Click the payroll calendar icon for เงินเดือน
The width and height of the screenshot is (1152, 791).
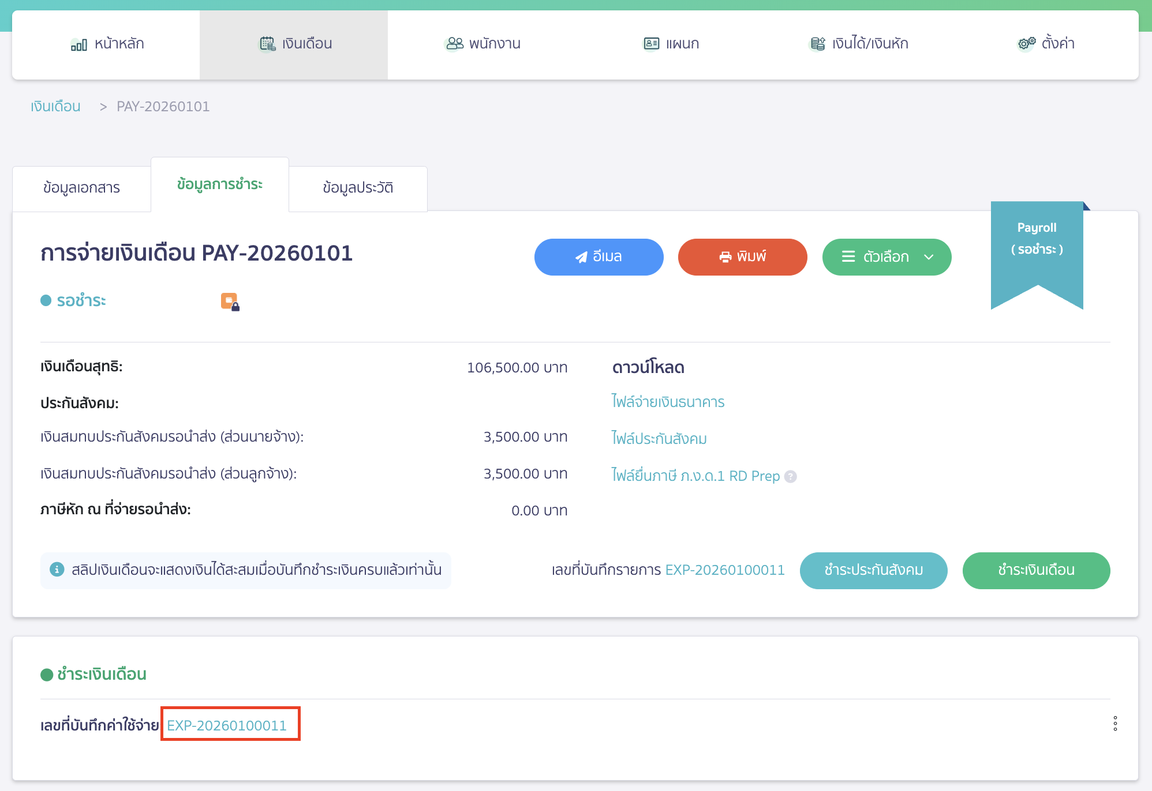(x=267, y=44)
